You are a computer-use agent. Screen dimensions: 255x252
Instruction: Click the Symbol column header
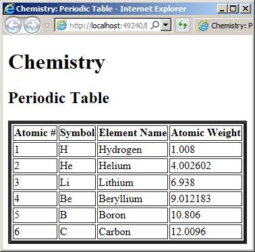pos(78,133)
